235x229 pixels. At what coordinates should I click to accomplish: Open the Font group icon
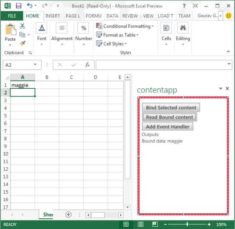pyautogui.click(x=42, y=28)
